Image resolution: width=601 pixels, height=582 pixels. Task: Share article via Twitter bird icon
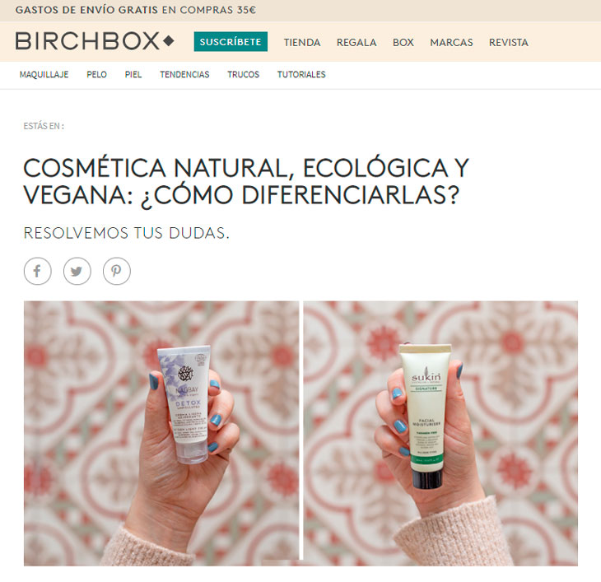pos(77,272)
